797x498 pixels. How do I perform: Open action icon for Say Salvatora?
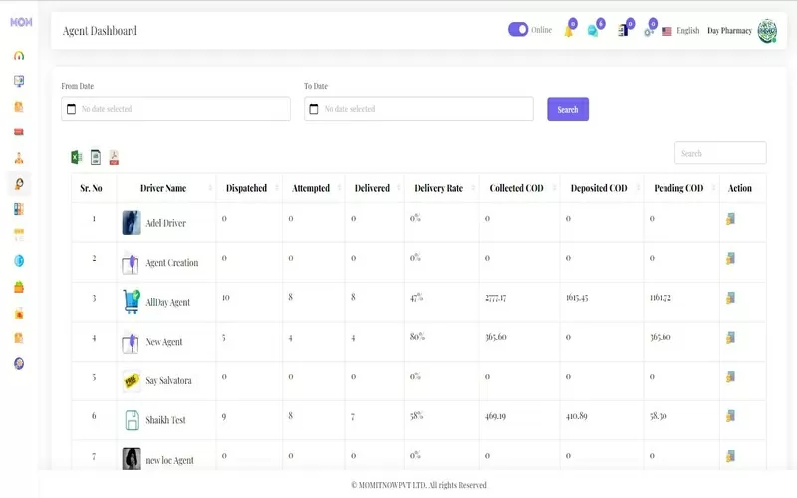point(730,376)
